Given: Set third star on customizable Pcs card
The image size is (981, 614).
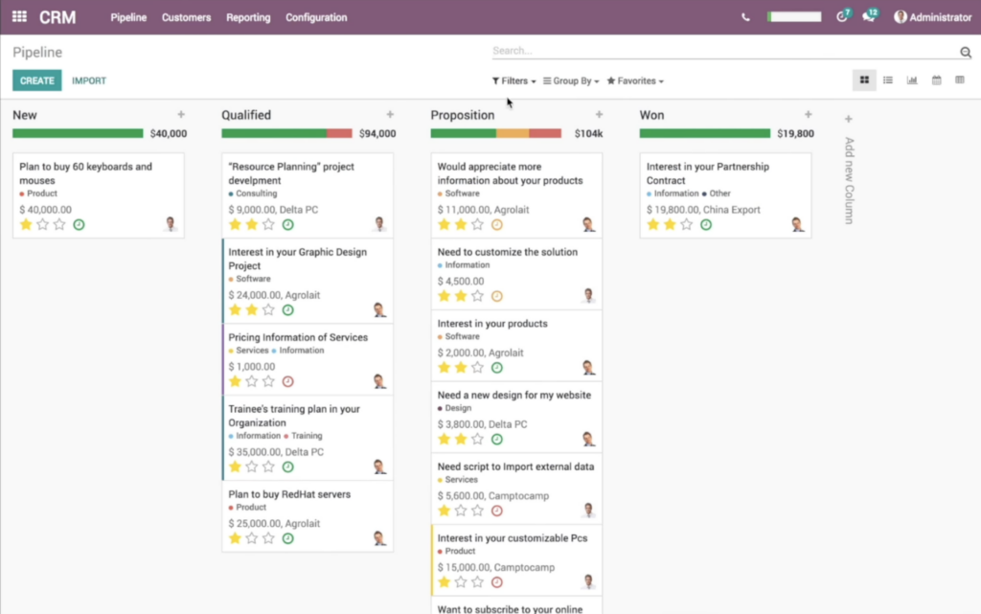Looking at the screenshot, I should [x=477, y=582].
